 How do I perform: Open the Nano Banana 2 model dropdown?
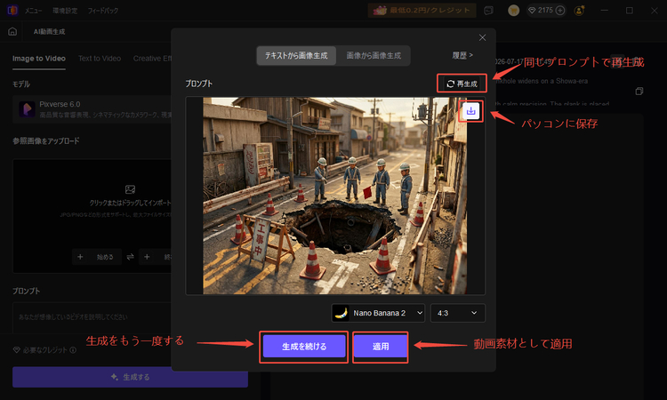tap(378, 313)
